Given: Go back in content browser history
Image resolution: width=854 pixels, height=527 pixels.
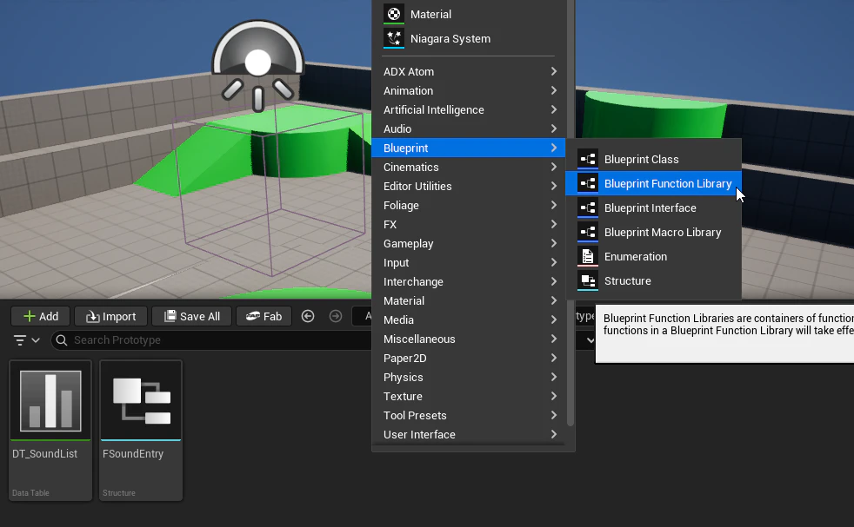Looking at the screenshot, I should [x=308, y=316].
